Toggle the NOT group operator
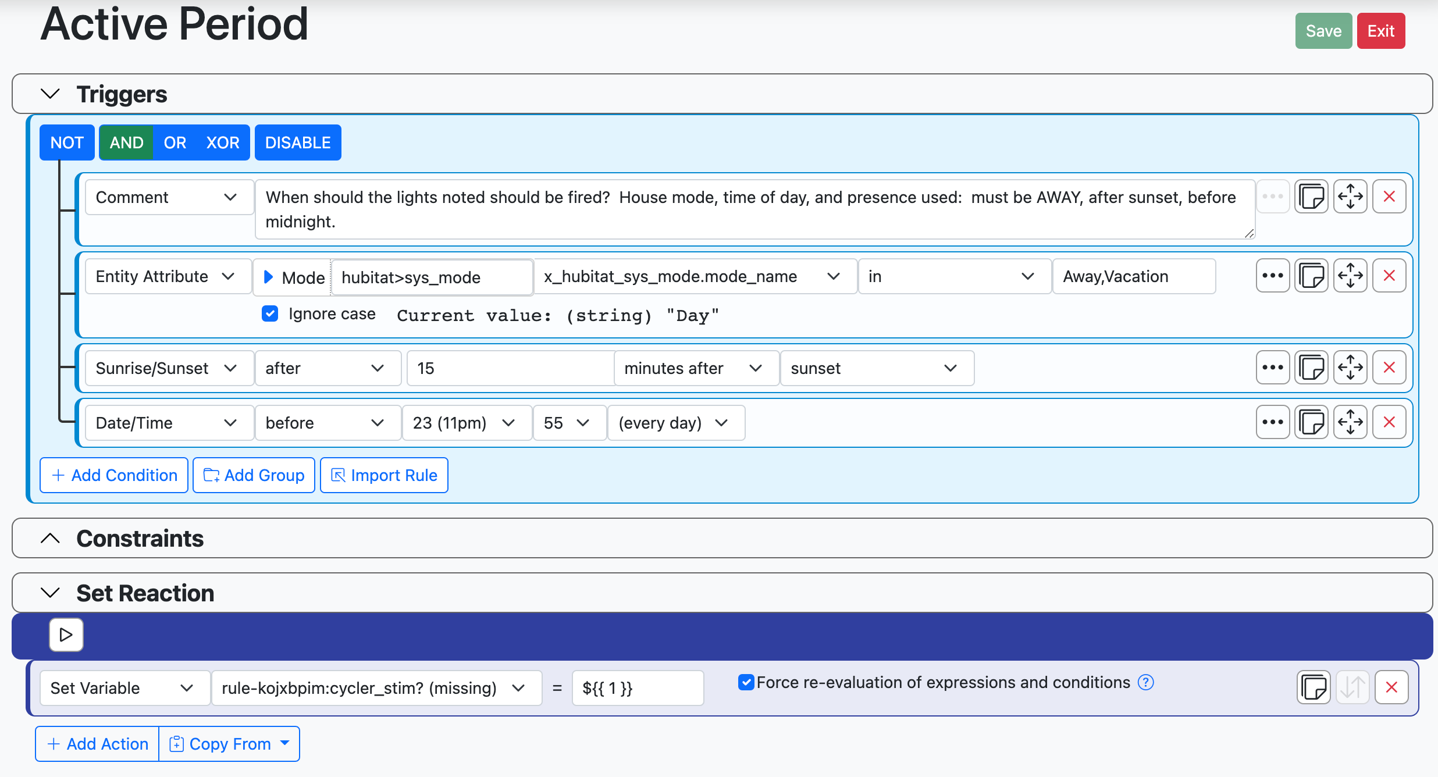 click(67, 142)
